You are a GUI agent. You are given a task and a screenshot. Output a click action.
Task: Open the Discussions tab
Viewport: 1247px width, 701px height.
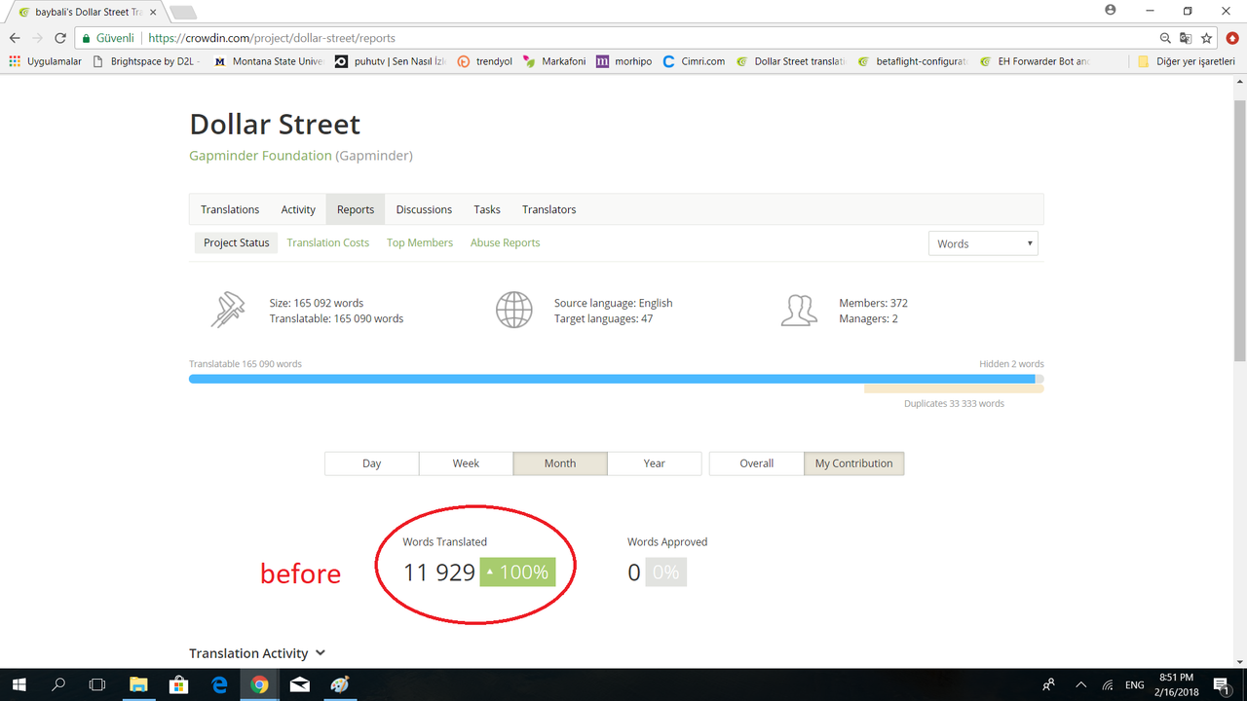(424, 209)
